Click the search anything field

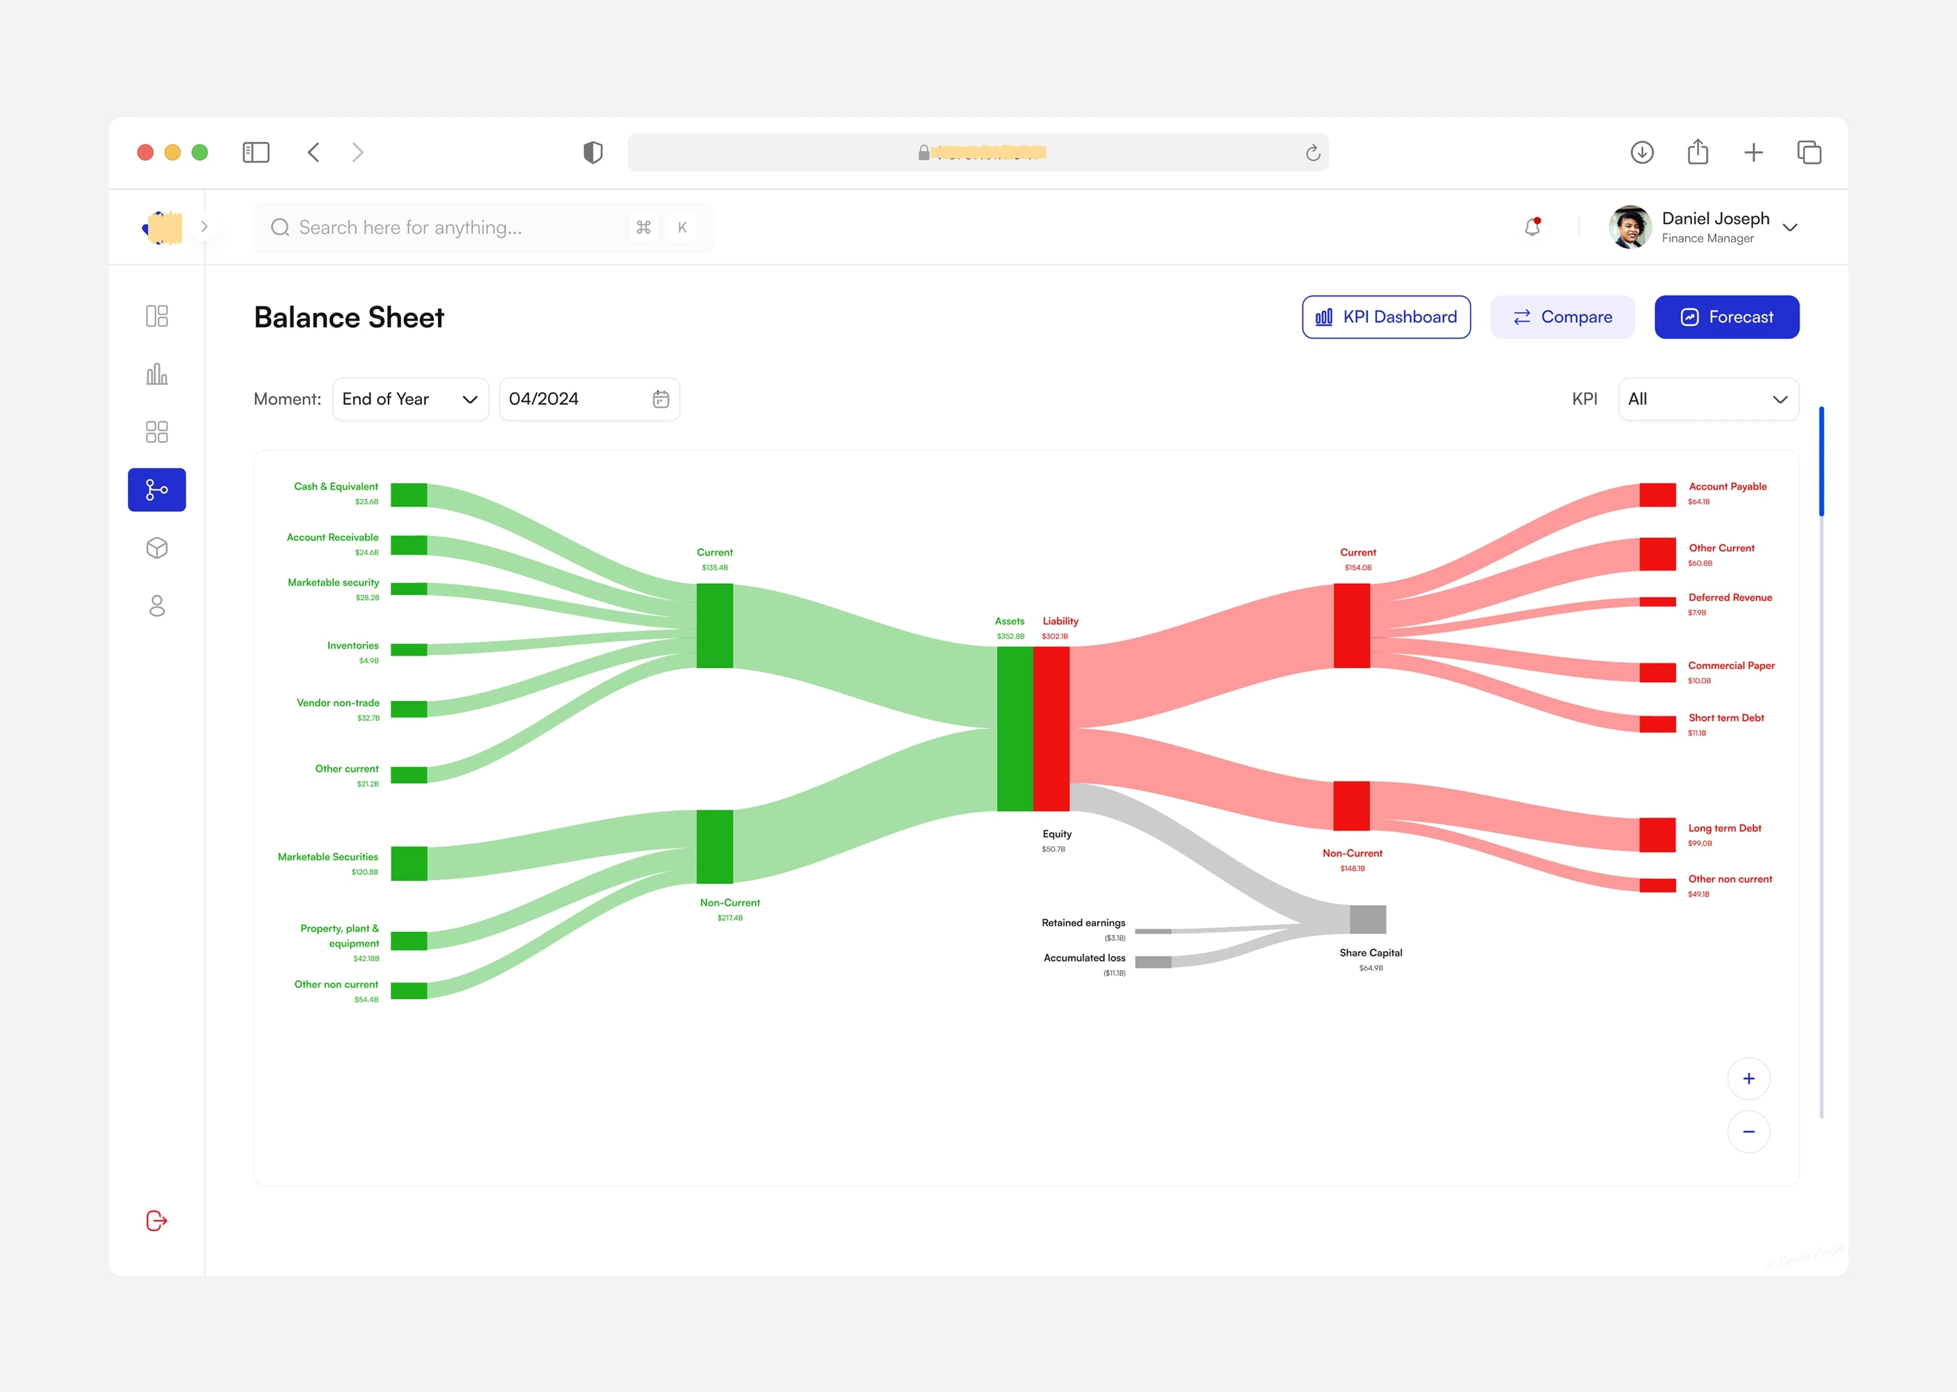pos(454,228)
